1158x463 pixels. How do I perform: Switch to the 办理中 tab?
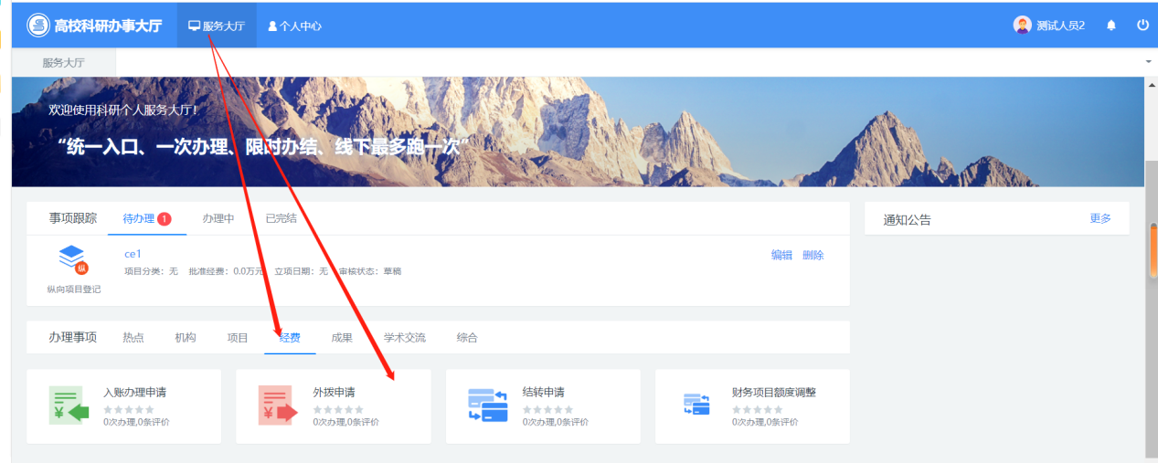pos(218,218)
